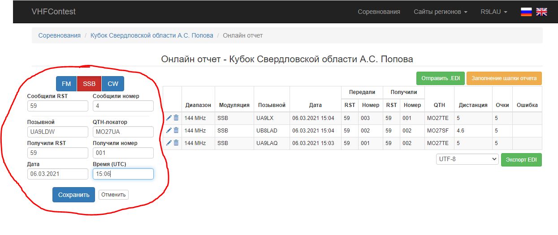Screen dimensions: 558x235
Task: Click the Ошибка column header
Action: click(527, 105)
